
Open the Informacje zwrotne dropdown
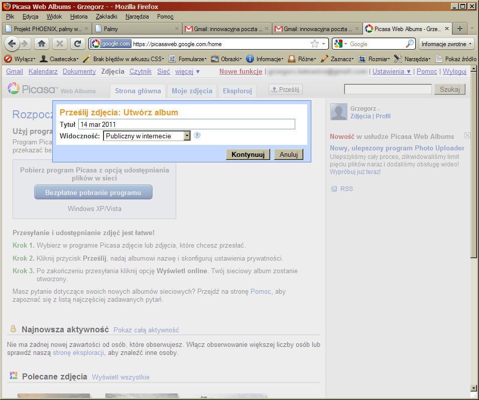(x=446, y=44)
